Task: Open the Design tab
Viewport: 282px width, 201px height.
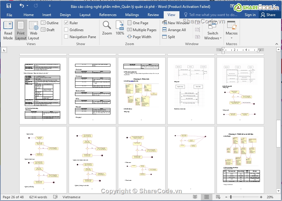Action: coord(65,15)
